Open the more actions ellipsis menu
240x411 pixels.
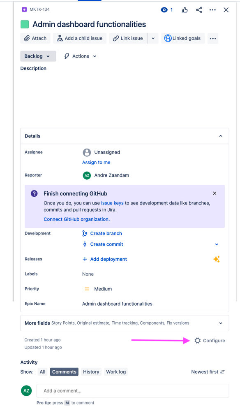(212, 10)
